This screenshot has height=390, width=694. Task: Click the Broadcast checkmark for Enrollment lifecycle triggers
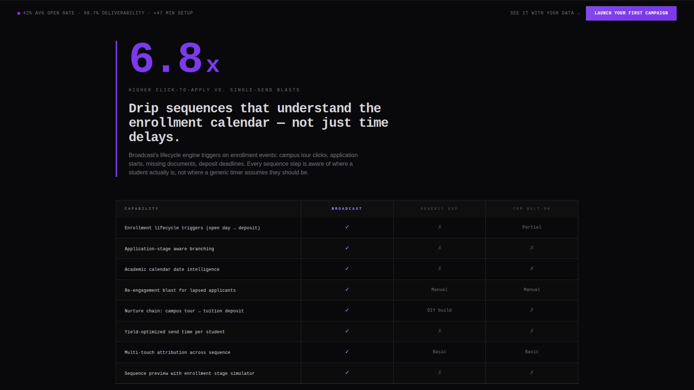click(347, 227)
